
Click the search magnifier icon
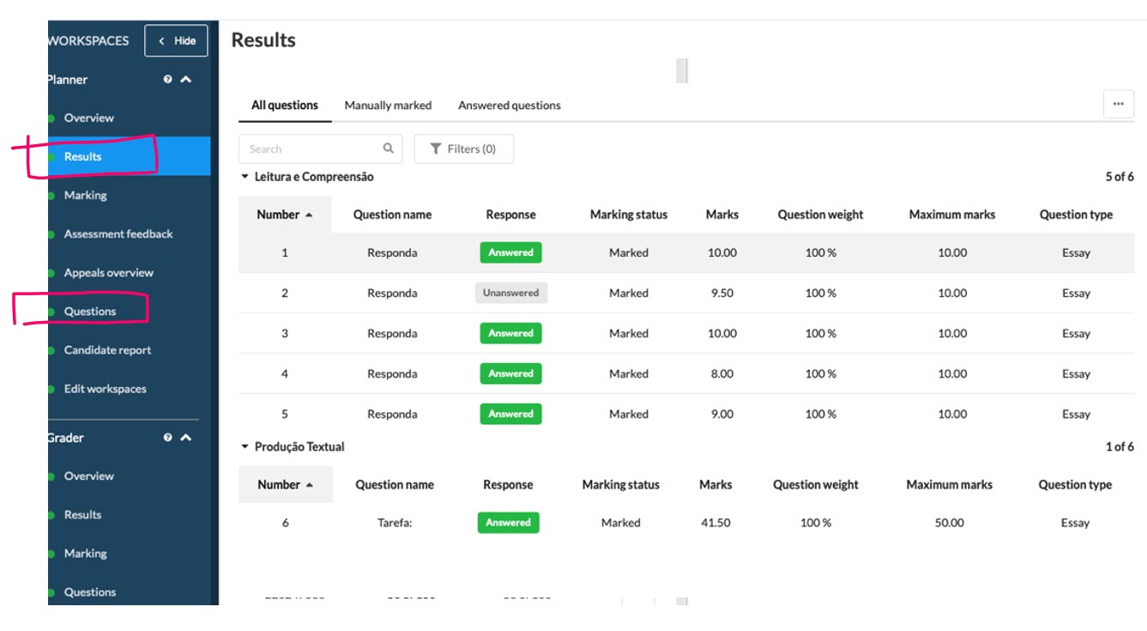click(x=388, y=149)
